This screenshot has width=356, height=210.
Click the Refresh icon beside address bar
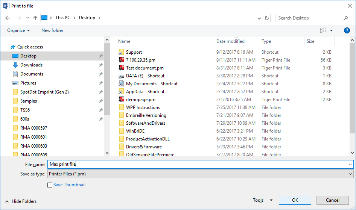point(267,18)
